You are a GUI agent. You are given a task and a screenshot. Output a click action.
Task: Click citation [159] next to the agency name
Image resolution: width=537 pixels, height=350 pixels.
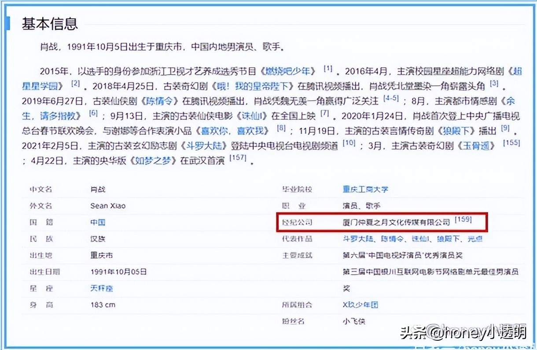tap(463, 220)
